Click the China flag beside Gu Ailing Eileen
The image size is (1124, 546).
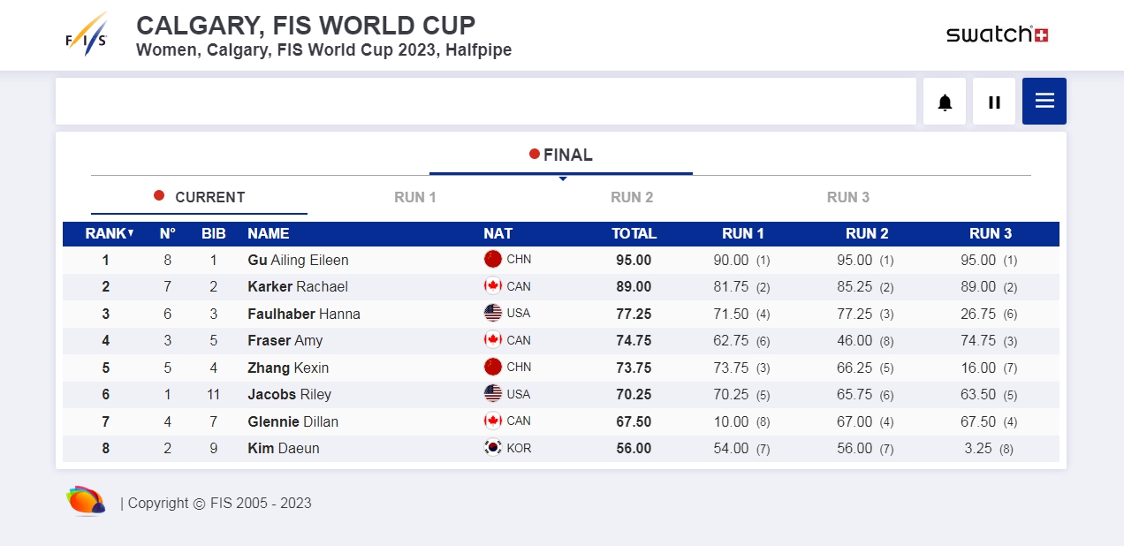click(493, 260)
